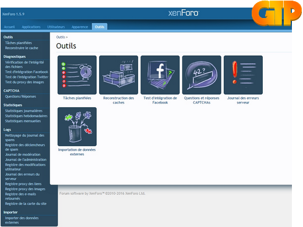
Task: Click the Reconstruction des caches blocks icon
Action: point(118,75)
